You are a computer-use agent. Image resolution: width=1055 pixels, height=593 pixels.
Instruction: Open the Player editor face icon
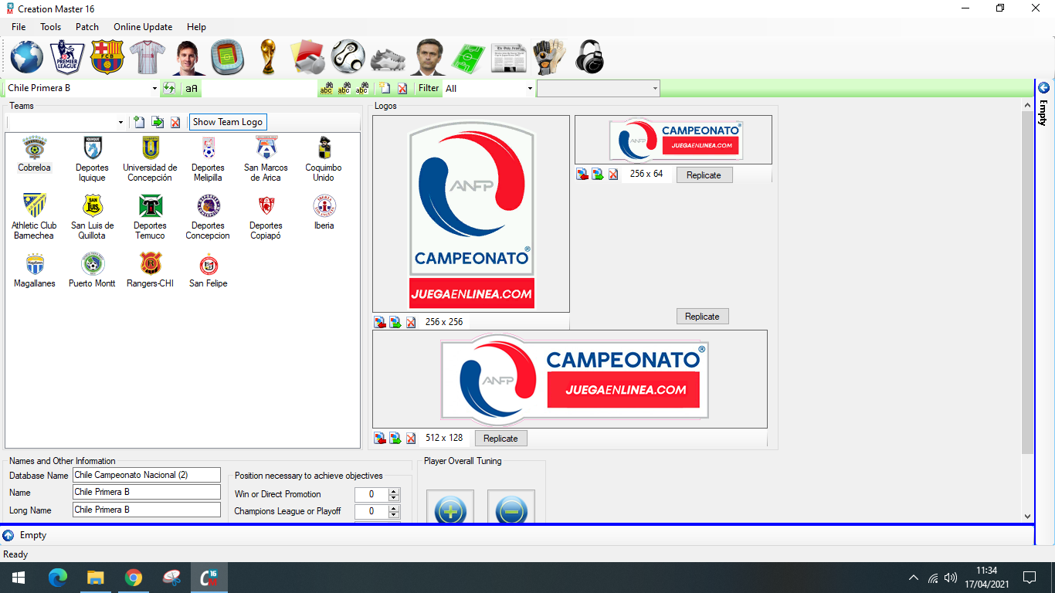[x=188, y=56]
